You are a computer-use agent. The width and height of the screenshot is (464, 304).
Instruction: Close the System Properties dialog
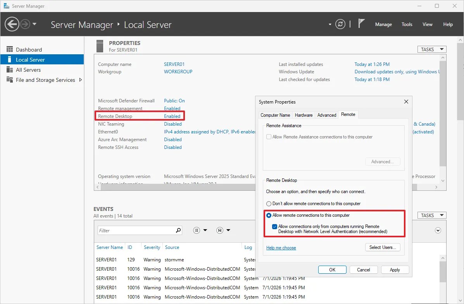(406, 102)
